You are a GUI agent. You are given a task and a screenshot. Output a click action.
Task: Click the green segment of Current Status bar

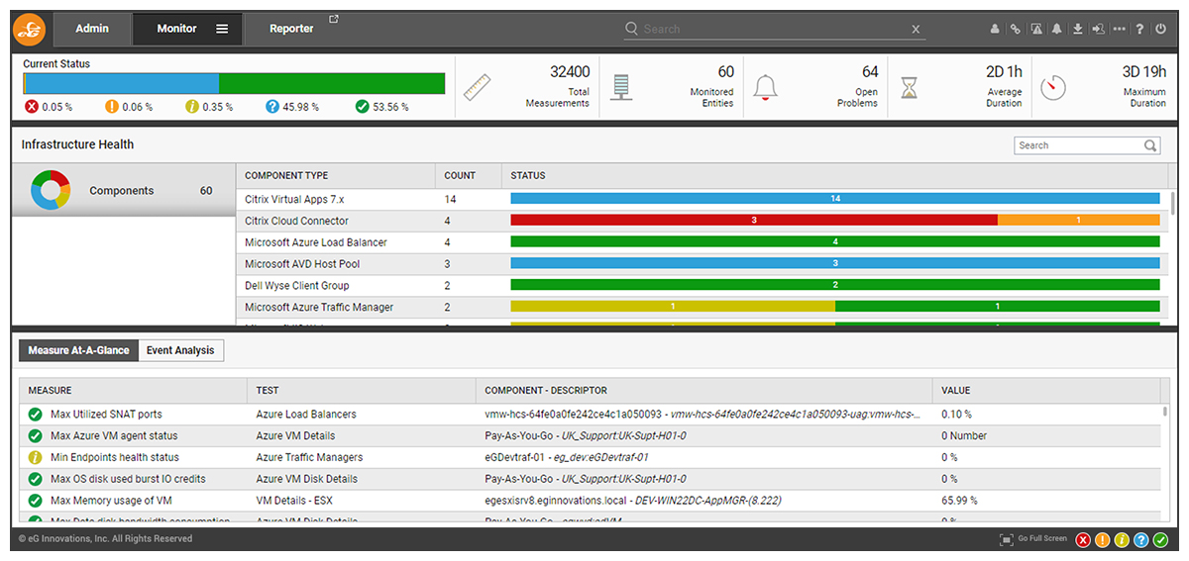(x=332, y=83)
